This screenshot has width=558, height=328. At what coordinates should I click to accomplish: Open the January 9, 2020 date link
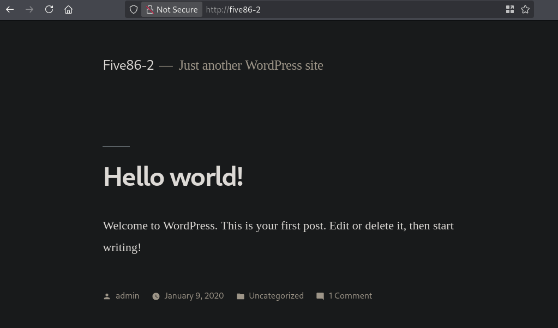click(194, 296)
